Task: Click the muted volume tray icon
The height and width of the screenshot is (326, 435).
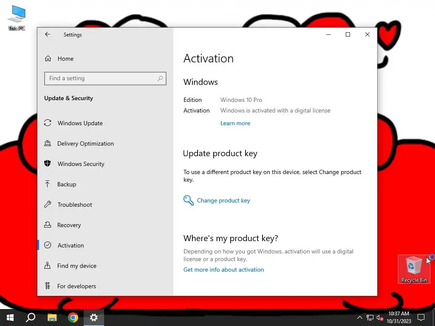Action: click(380, 318)
